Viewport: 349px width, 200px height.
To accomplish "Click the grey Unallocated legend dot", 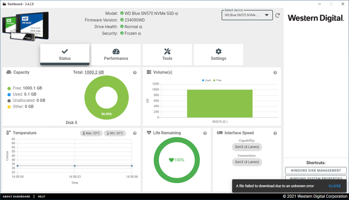I will pyautogui.click(x=9, y=100).
